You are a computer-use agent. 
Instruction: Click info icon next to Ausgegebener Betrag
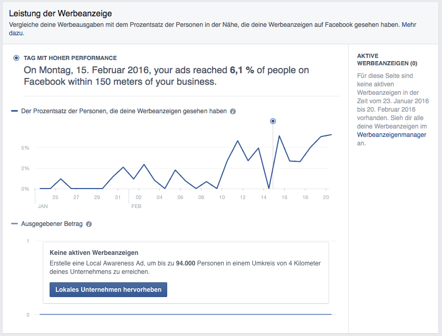89,224
